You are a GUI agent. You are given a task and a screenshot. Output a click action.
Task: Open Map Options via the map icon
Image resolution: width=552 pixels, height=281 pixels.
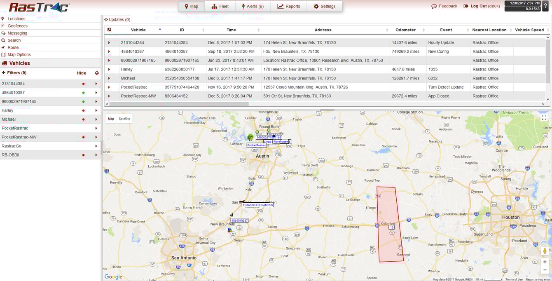[x=4, y=54]
